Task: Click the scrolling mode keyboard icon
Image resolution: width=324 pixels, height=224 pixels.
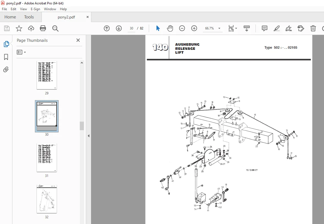Action: pyautogui.click(x=246, y=28)
